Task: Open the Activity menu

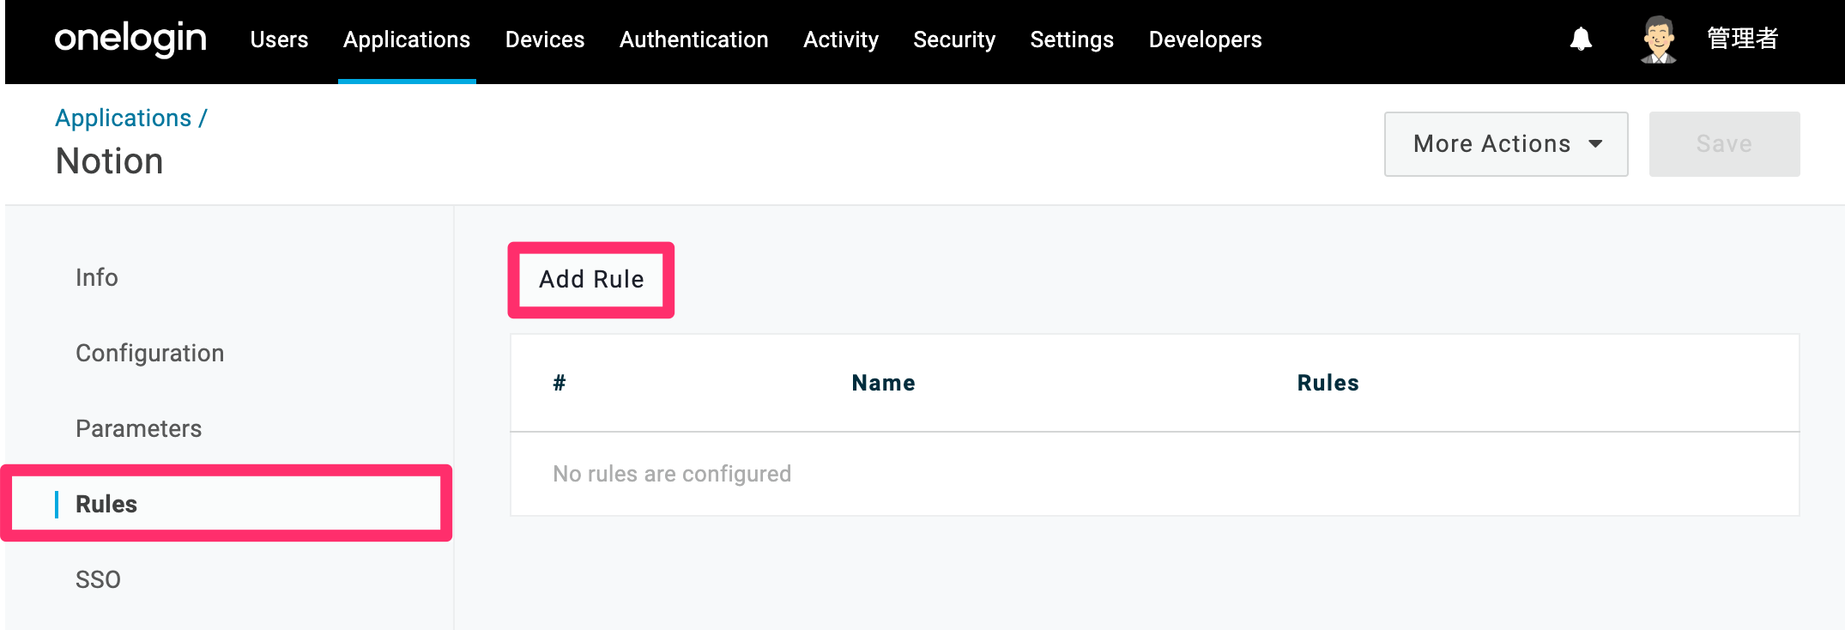Action: click(841, 39)
